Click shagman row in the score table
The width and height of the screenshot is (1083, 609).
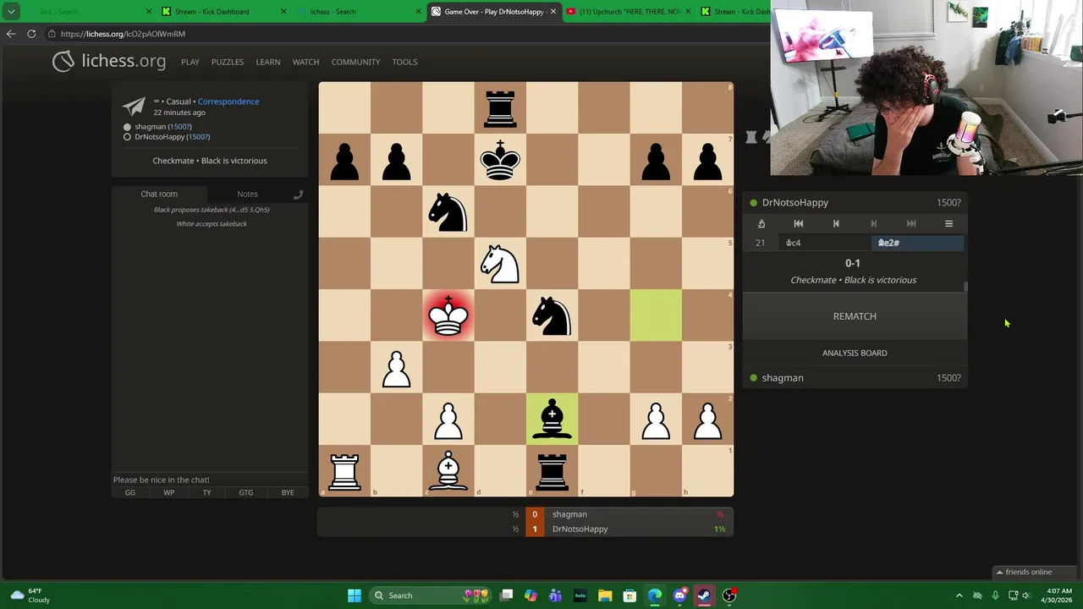click(525, 514)
